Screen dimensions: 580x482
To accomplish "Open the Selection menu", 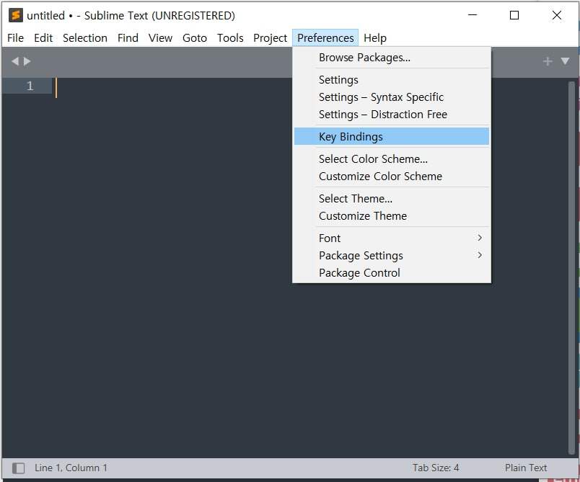I will [84, 37].
